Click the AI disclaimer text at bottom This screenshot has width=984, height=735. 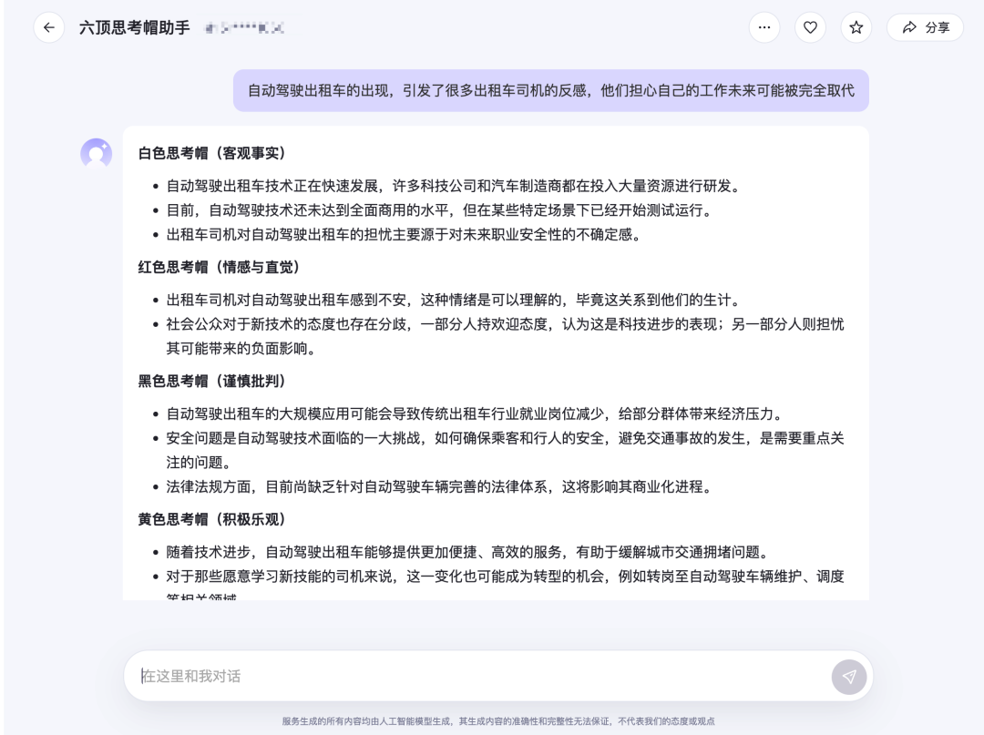498,721
